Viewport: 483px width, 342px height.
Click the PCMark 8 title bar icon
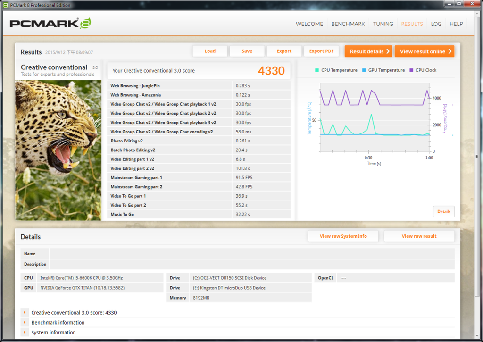point(5,5)
